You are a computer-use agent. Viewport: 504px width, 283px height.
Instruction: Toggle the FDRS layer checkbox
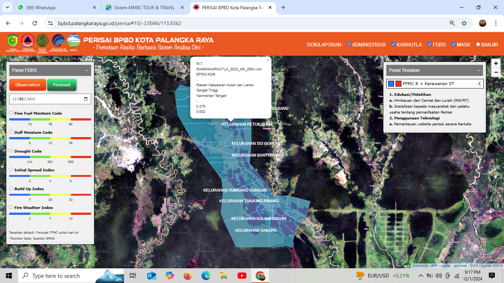[430, 44]
